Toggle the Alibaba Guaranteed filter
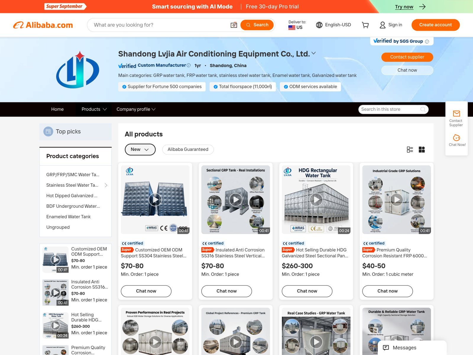Screen dimensions: 473x355 [188, 149]
